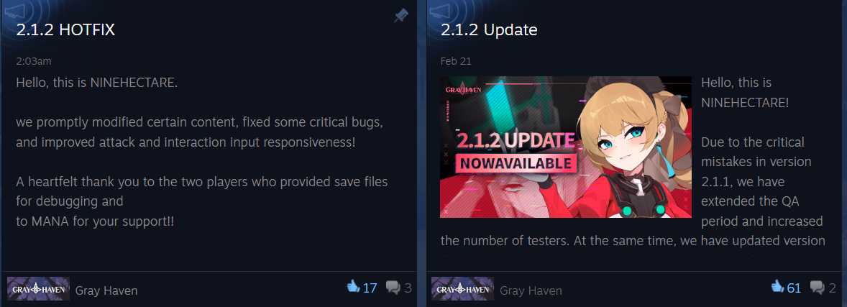Click comment bubble icon on HOTFIX post
The image size is (847, 307).
click(393, 288)
